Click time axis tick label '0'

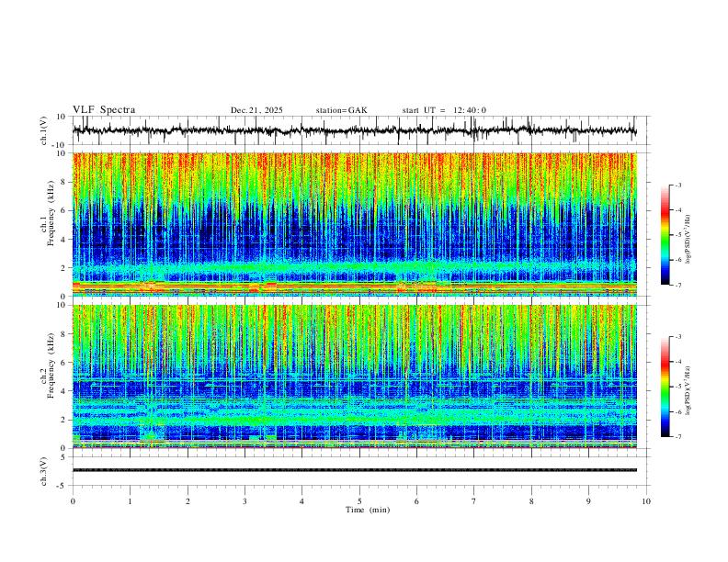pos(73,501)
